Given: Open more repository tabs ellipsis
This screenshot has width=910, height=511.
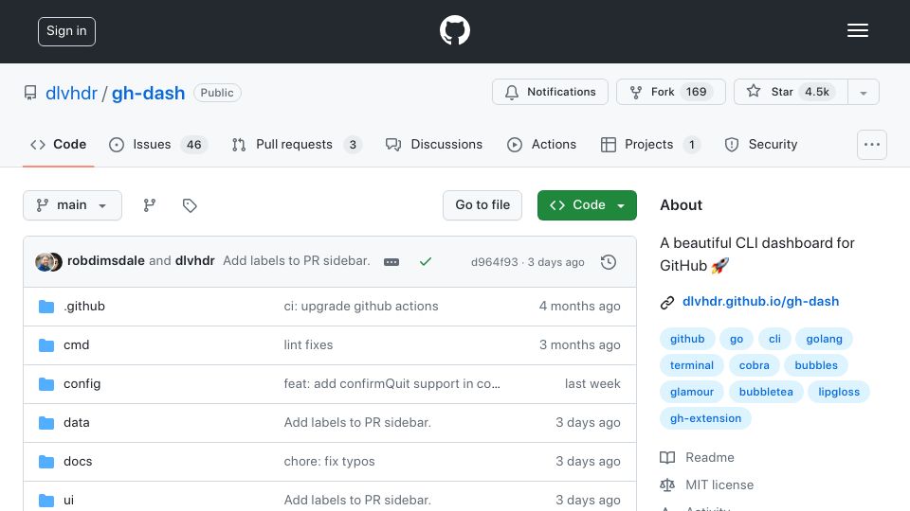Looking at the screenshot, I should pyautogui.click(x=872, y=144).
